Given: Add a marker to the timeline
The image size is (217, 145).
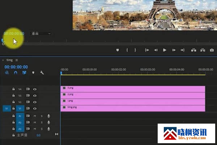Looking at the screenshot, I should click(x=33, y=73).
